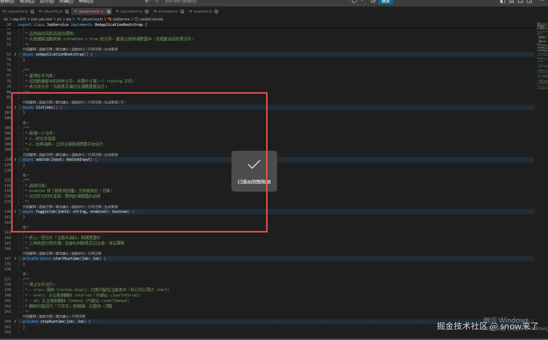Click 行间注释 above stopRuntime

point(78,316)
